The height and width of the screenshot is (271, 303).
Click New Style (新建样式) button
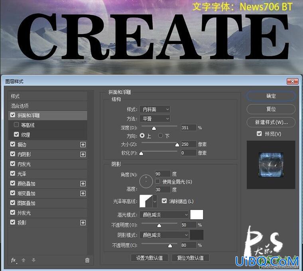click(x=271, y=122)
